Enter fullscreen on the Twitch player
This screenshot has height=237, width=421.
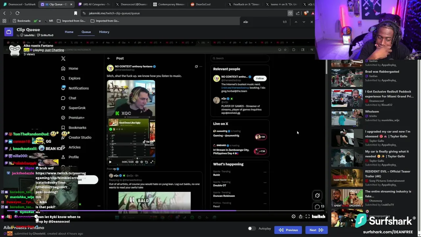point(308,216)
